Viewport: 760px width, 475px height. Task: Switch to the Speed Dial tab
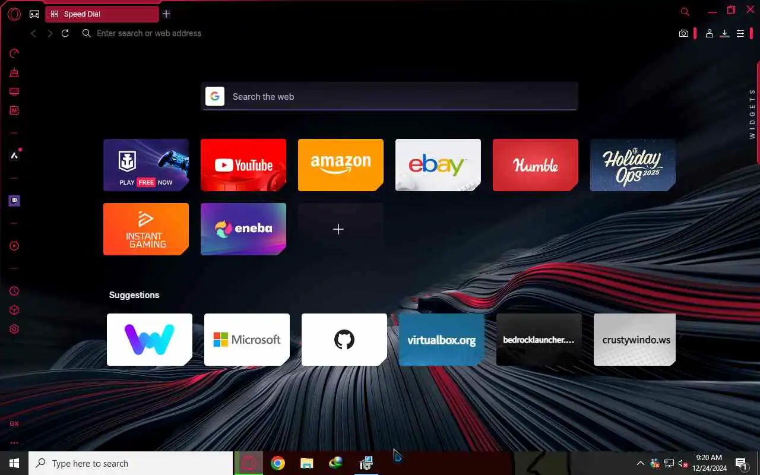click(102, 14)
